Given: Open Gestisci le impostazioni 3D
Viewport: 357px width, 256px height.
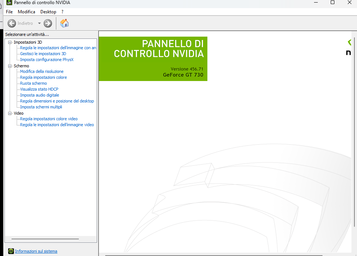Looking at the screenshot, I should [x=43, y=54].
